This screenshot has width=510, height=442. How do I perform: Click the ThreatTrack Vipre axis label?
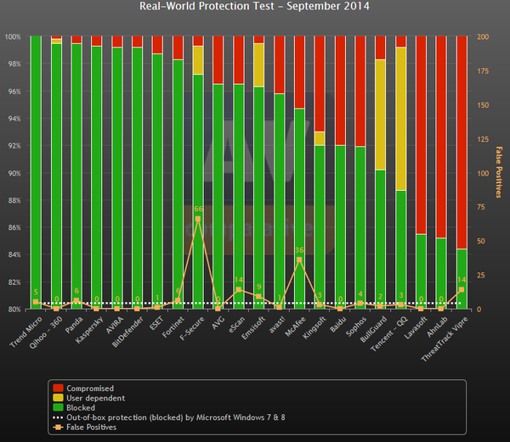[x=445, y=338]
